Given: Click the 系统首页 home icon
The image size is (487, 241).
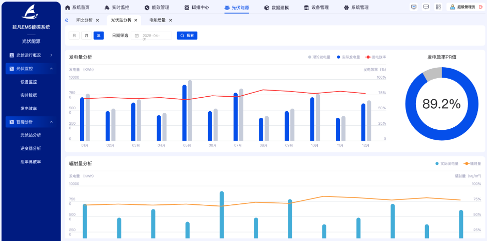Looking at the screenshot, I should point(68,8).
